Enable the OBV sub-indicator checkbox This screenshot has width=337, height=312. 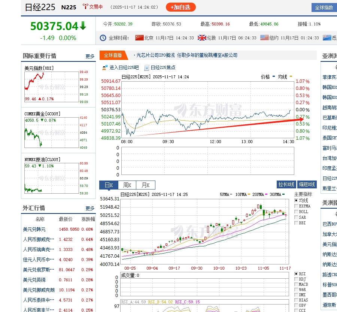coord(296,305)
